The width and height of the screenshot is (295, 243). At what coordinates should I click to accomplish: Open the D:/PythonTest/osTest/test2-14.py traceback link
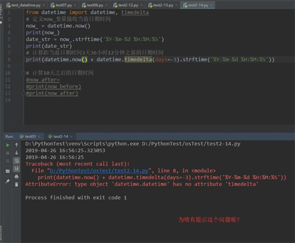click(x=99, y=171)
